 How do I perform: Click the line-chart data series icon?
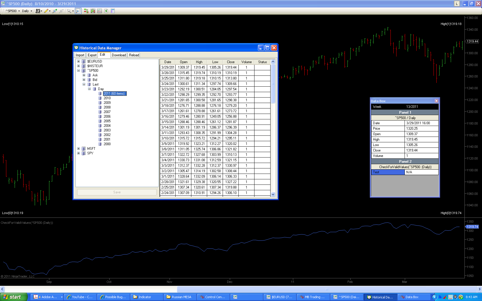100,11
